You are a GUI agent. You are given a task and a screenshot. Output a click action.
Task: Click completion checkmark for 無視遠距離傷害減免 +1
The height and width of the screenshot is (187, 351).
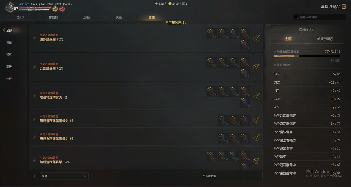coord(257,119)
